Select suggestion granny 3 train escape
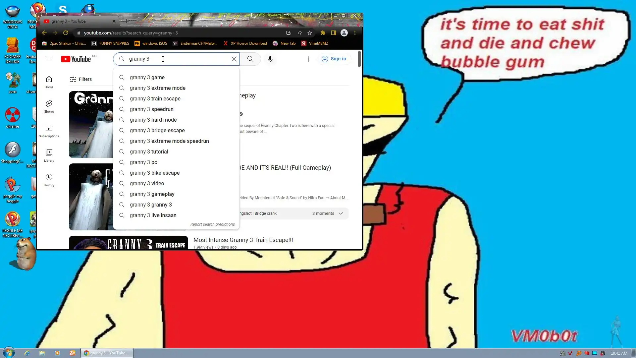The image size is (636, 358). (x=155, y=99)
